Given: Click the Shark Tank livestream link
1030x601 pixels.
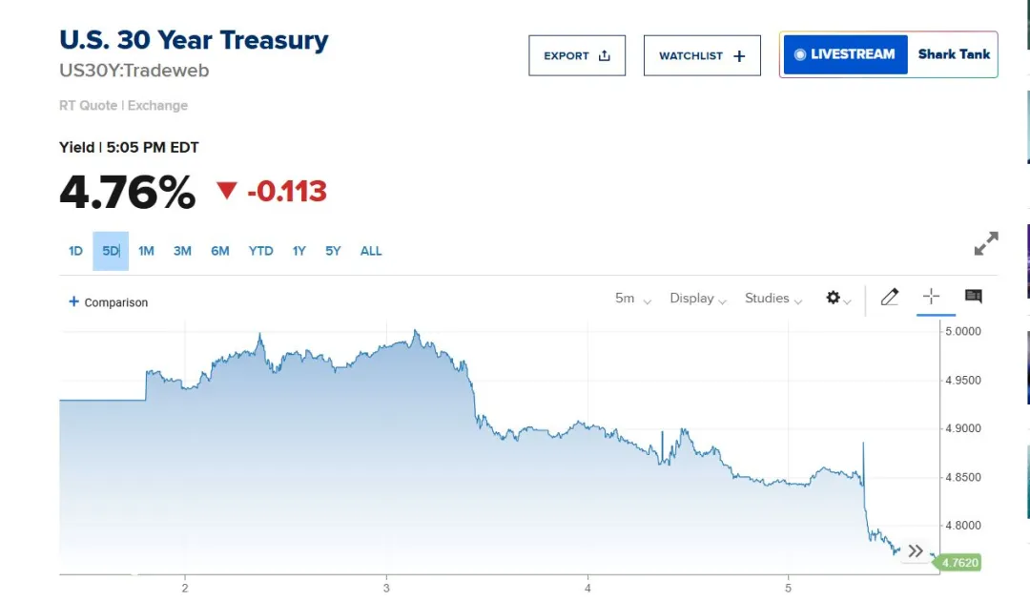Looking at the screenshot, I should [x=954, y=54].
